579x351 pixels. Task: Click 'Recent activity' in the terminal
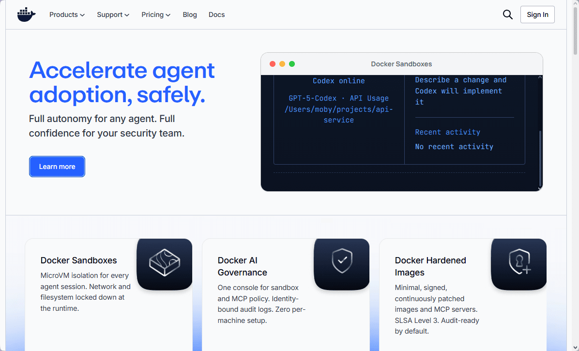(x=447, y=132)
